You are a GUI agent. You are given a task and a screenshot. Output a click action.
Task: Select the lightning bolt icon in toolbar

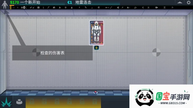click(79, 7)
